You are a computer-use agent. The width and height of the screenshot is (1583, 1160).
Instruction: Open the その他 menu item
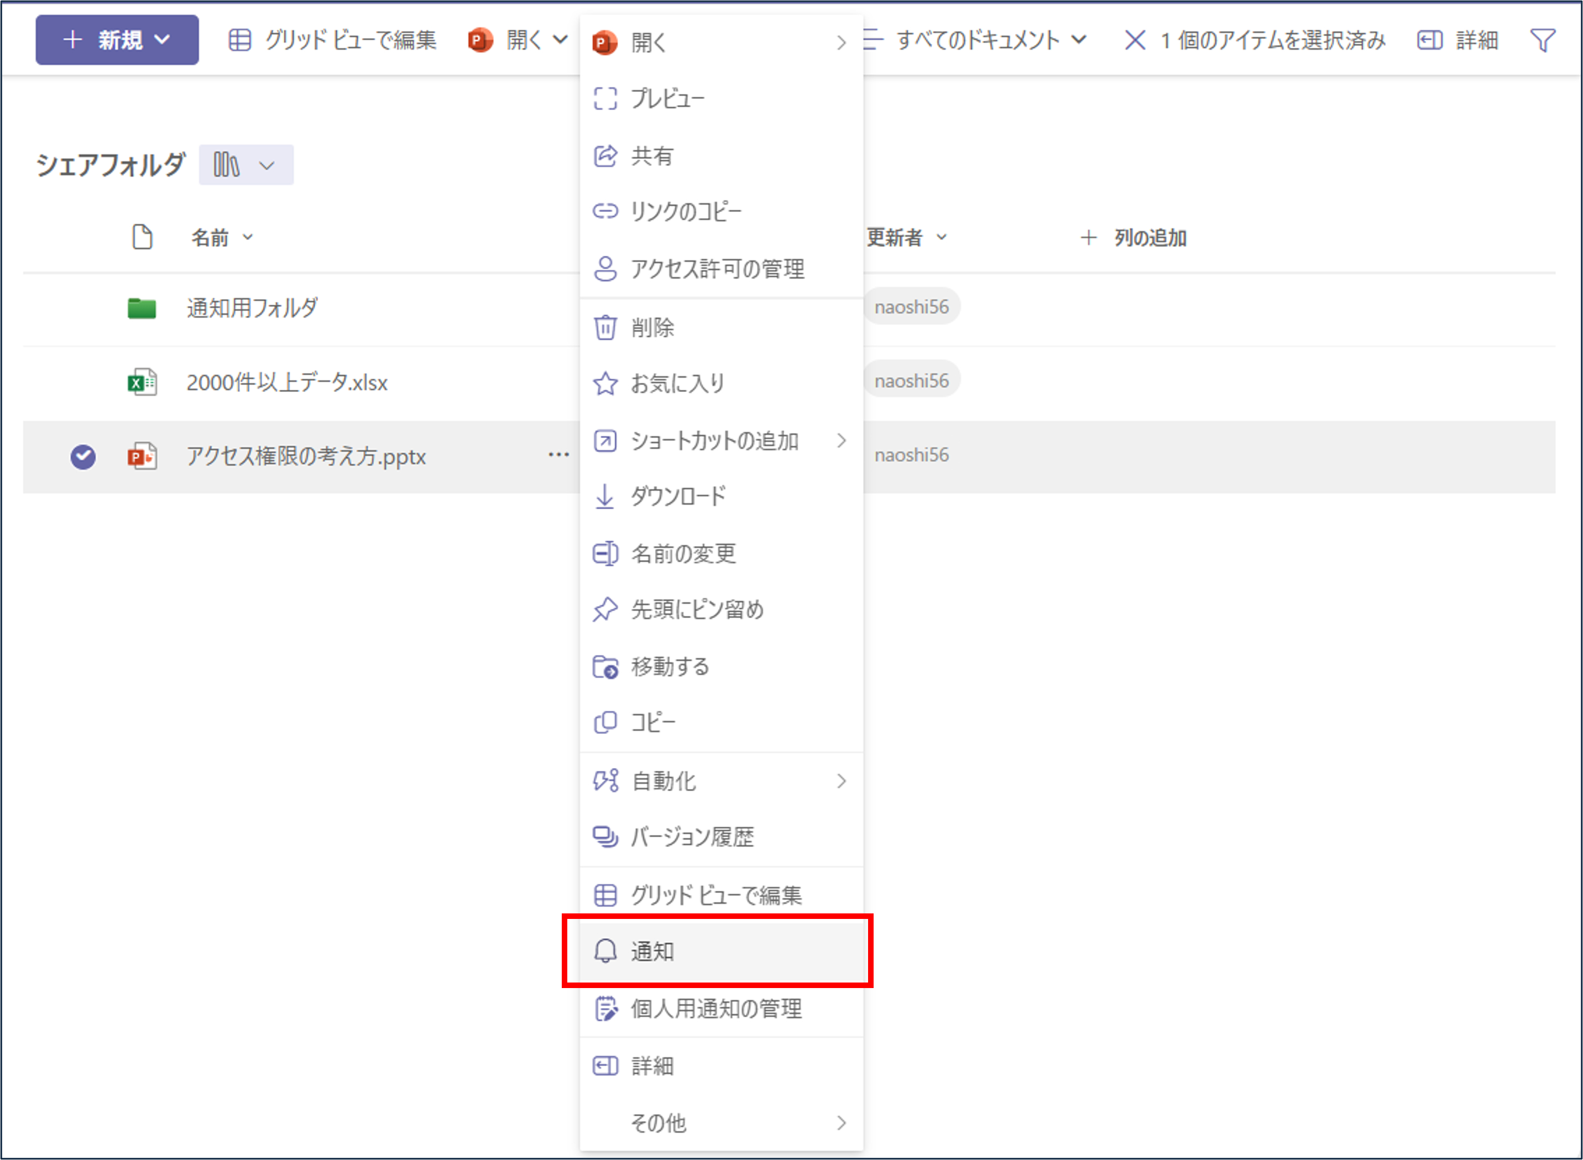[721, 1124]
